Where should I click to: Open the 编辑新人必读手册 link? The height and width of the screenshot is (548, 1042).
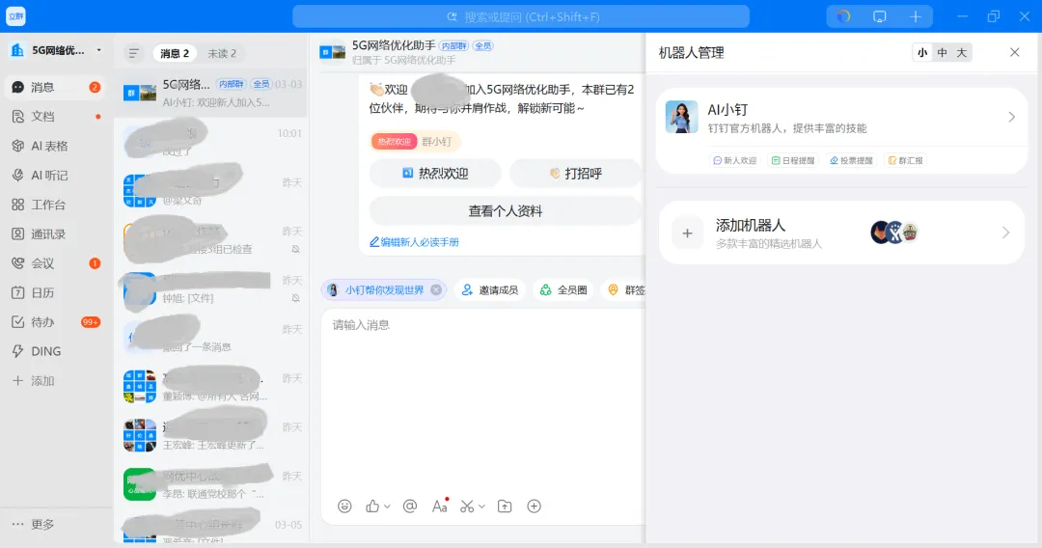tap(414, 242)
